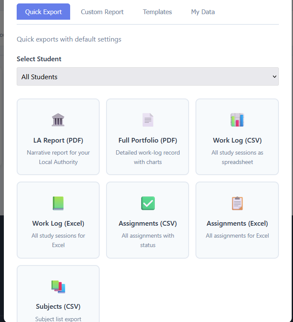Switch to the Custom Report tab
The image size is (293, 322).
(x=102, y=12)
